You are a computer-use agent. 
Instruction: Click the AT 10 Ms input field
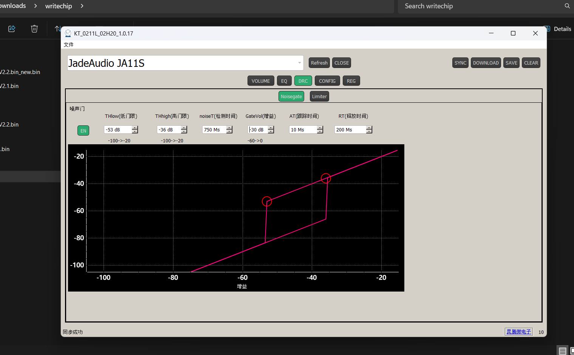(303, 130)
